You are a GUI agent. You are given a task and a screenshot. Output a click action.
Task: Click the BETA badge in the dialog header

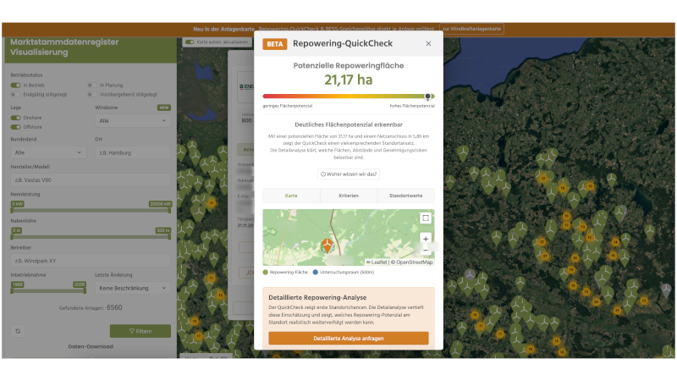pyautogui.click(x=274, y=44)
